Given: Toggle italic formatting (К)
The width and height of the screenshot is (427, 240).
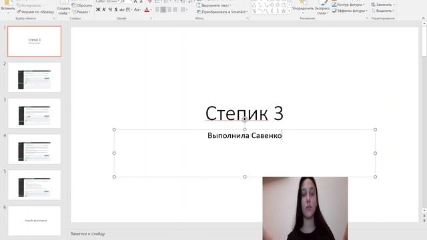Looking at the screenshot, I should click(x=104, y=10).
